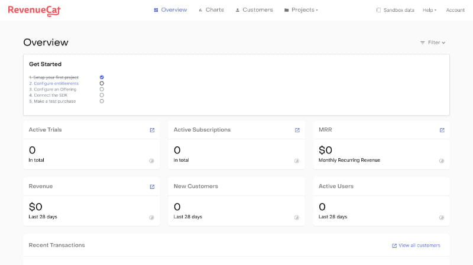Image resolution: width=473 pixels, height=265 pixels.
Task: Click info icon in New Customers card
Action: (x=297, y=217)
